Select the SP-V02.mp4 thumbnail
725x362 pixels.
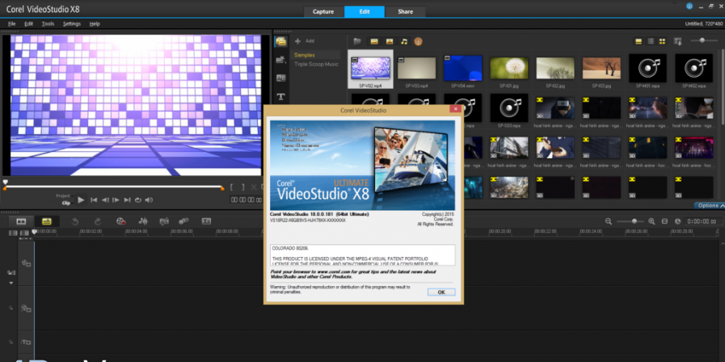click(x=370, y=69)
